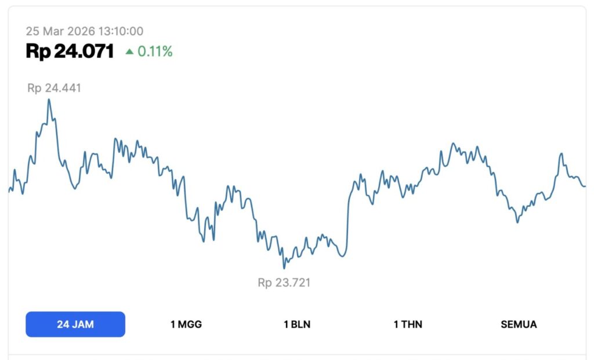Click the left start of the price line
The height and width of the screenshot is (360, 594).
(x=9, y=191)
